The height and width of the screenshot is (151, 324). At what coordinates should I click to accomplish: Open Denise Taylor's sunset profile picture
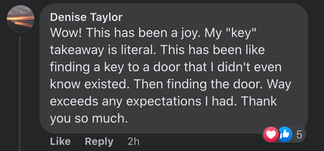click(21, 19)
